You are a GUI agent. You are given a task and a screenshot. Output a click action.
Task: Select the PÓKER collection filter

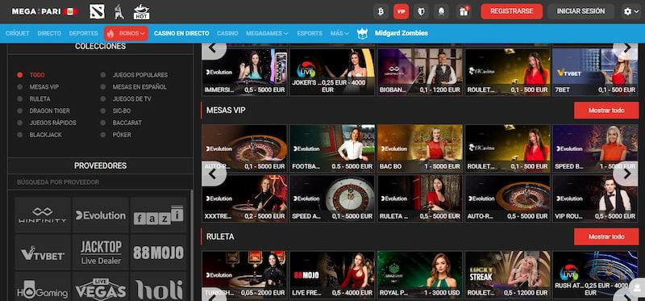(116, 135)
